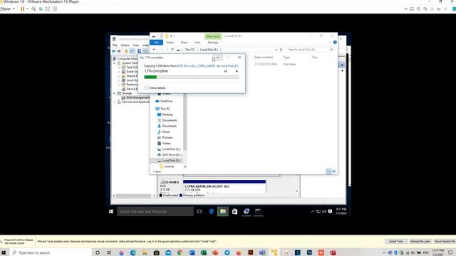The height and width of the screenshot is (256, 456).
Task: Open View menu in Computer Management
Action: tap(136, 46)
